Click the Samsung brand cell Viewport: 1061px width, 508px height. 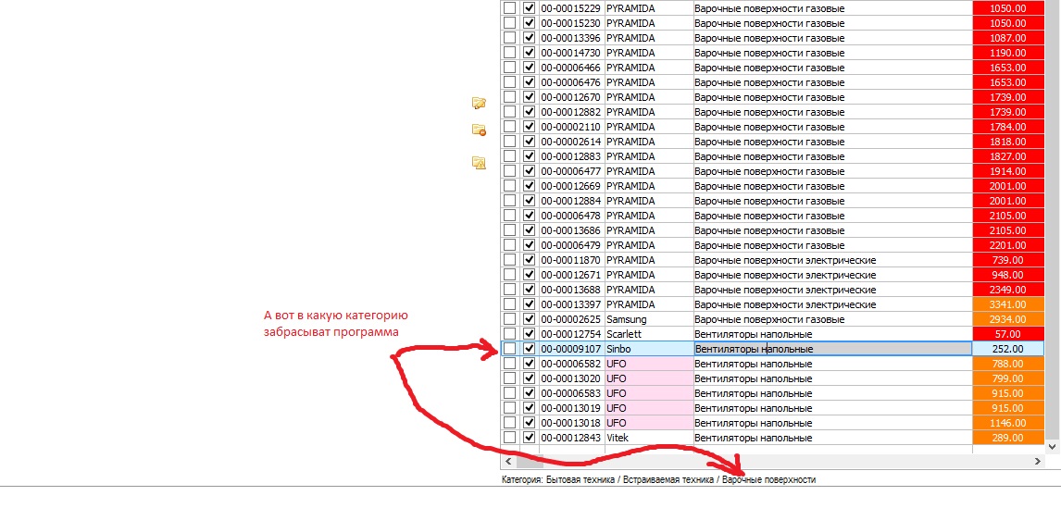(649, 319)
